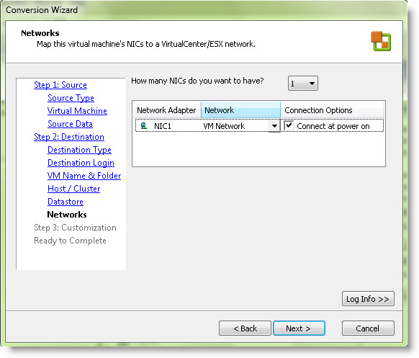Image resolution: width=419 pixels, height=358 pixels.
Task: Jump to VM Name & Folder step
Action: [x=84, y=176]
